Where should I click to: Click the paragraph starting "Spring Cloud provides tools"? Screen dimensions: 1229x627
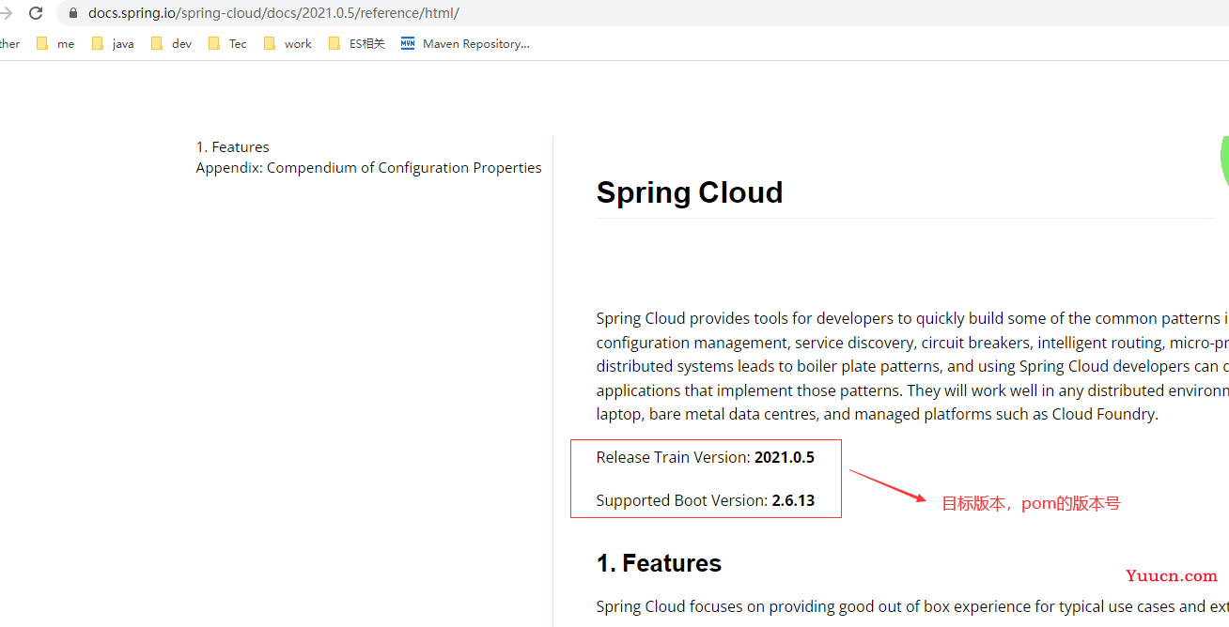911,366
